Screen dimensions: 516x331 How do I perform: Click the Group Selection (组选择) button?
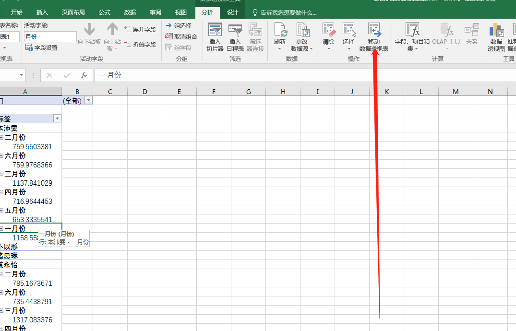tap(179, 26)
